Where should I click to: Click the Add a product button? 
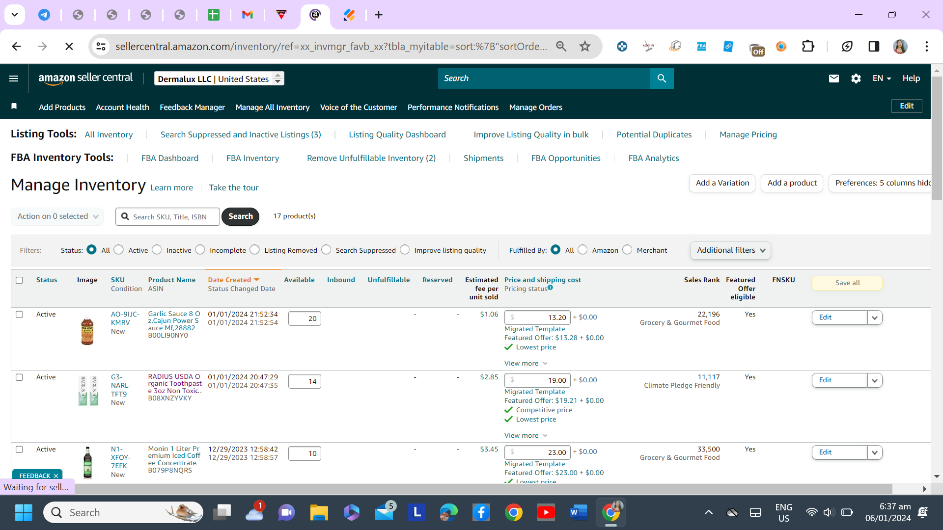coord(792,183)
